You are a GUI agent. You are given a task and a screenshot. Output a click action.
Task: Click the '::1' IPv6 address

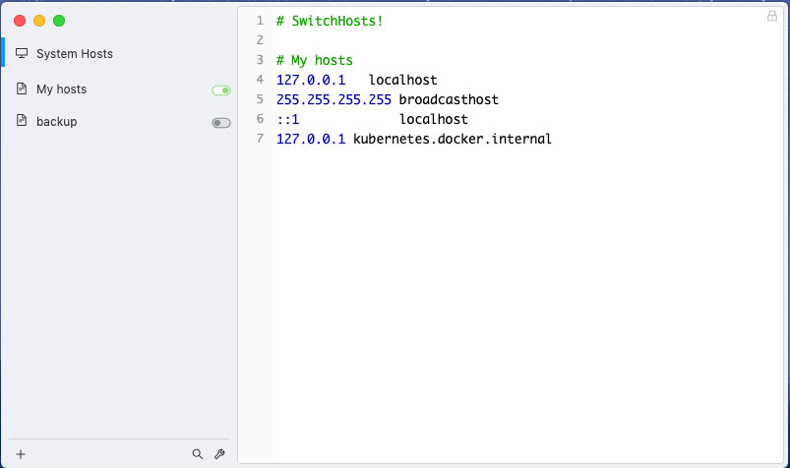coord(287,119)
